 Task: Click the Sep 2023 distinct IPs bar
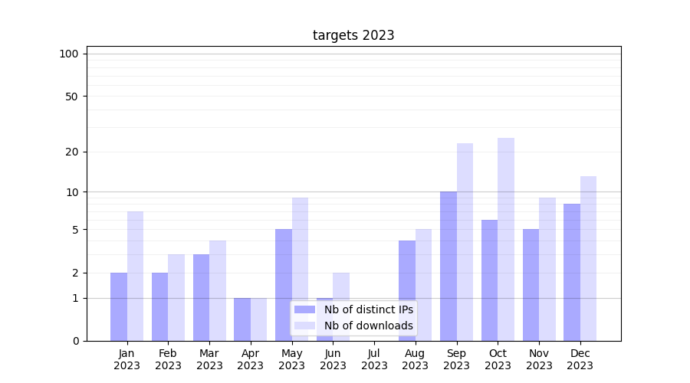(x=449, y=266)
